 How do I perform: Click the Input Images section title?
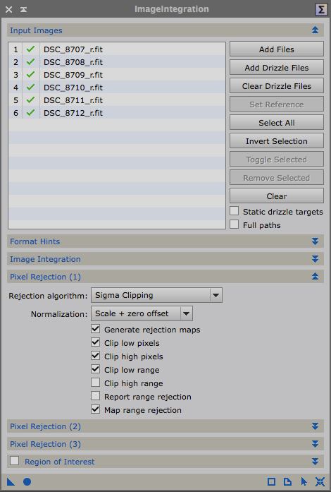(x=36, y=30)
